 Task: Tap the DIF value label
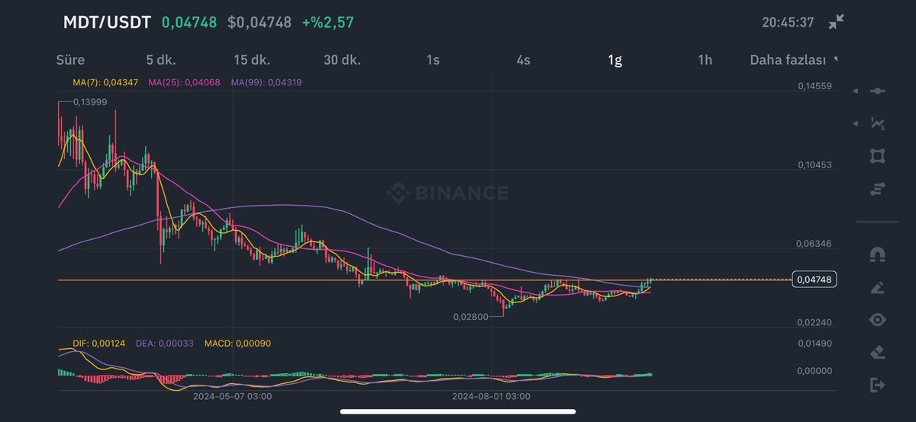98,344
